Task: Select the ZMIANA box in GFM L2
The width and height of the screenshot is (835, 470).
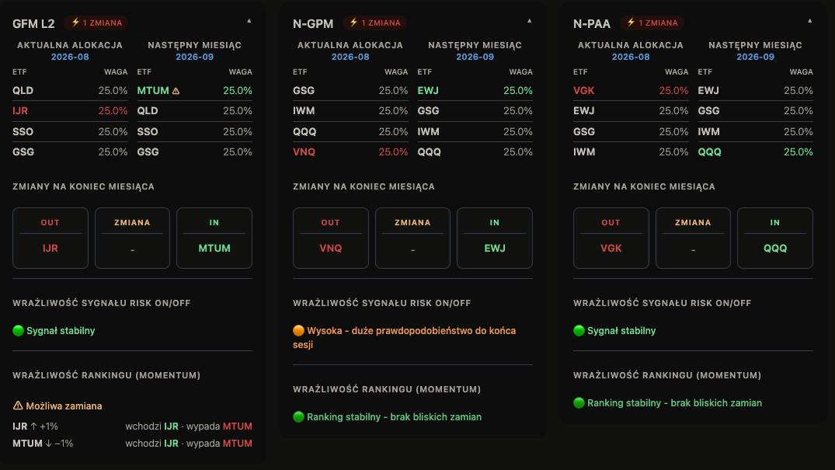Action: coord(133,238)
